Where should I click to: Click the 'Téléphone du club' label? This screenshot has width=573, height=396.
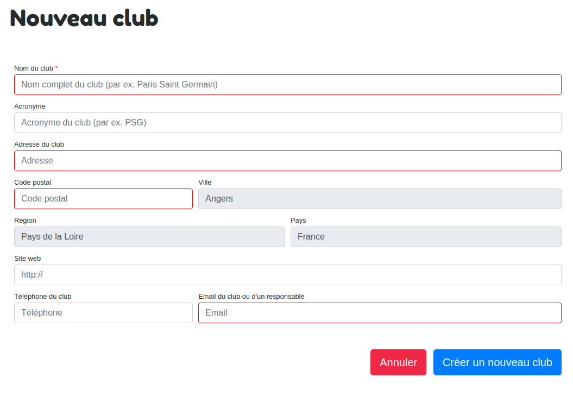(x=43, y=297)
